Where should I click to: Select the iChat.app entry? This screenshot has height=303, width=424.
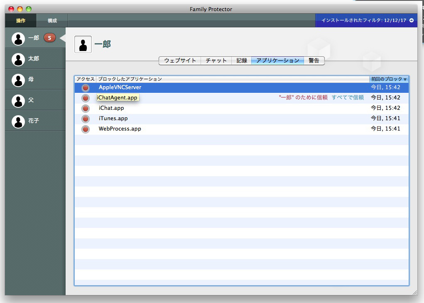pos(111,108)
